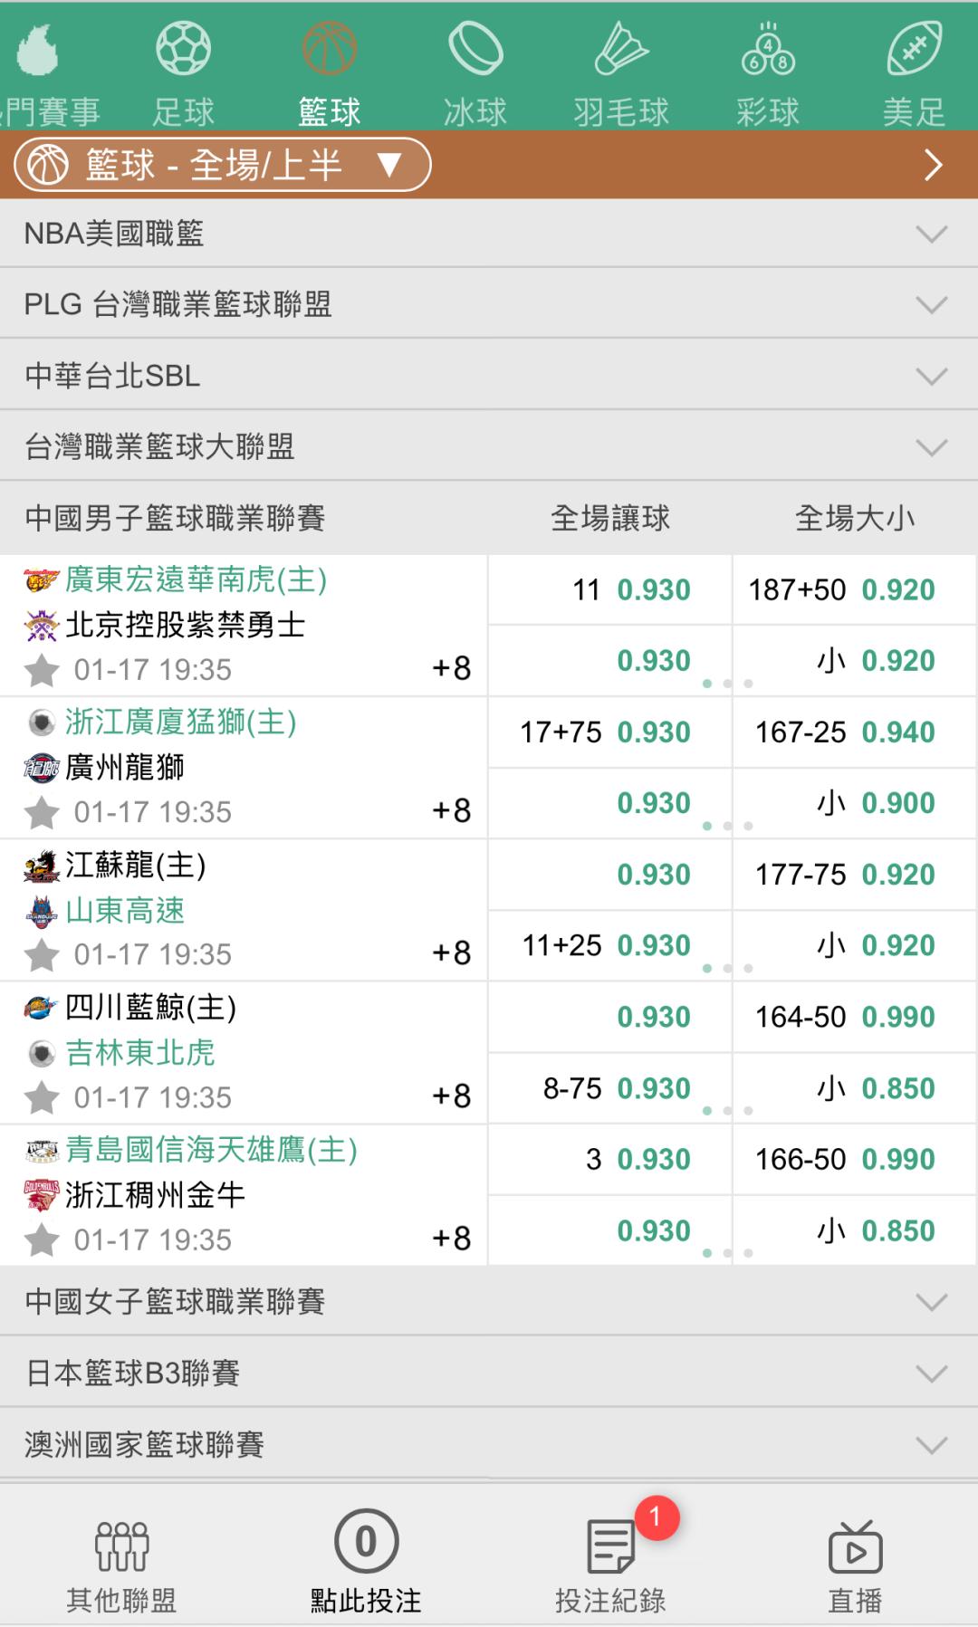Open +8 more bets for 廣州龍獅 match

[x=452, y=810]
